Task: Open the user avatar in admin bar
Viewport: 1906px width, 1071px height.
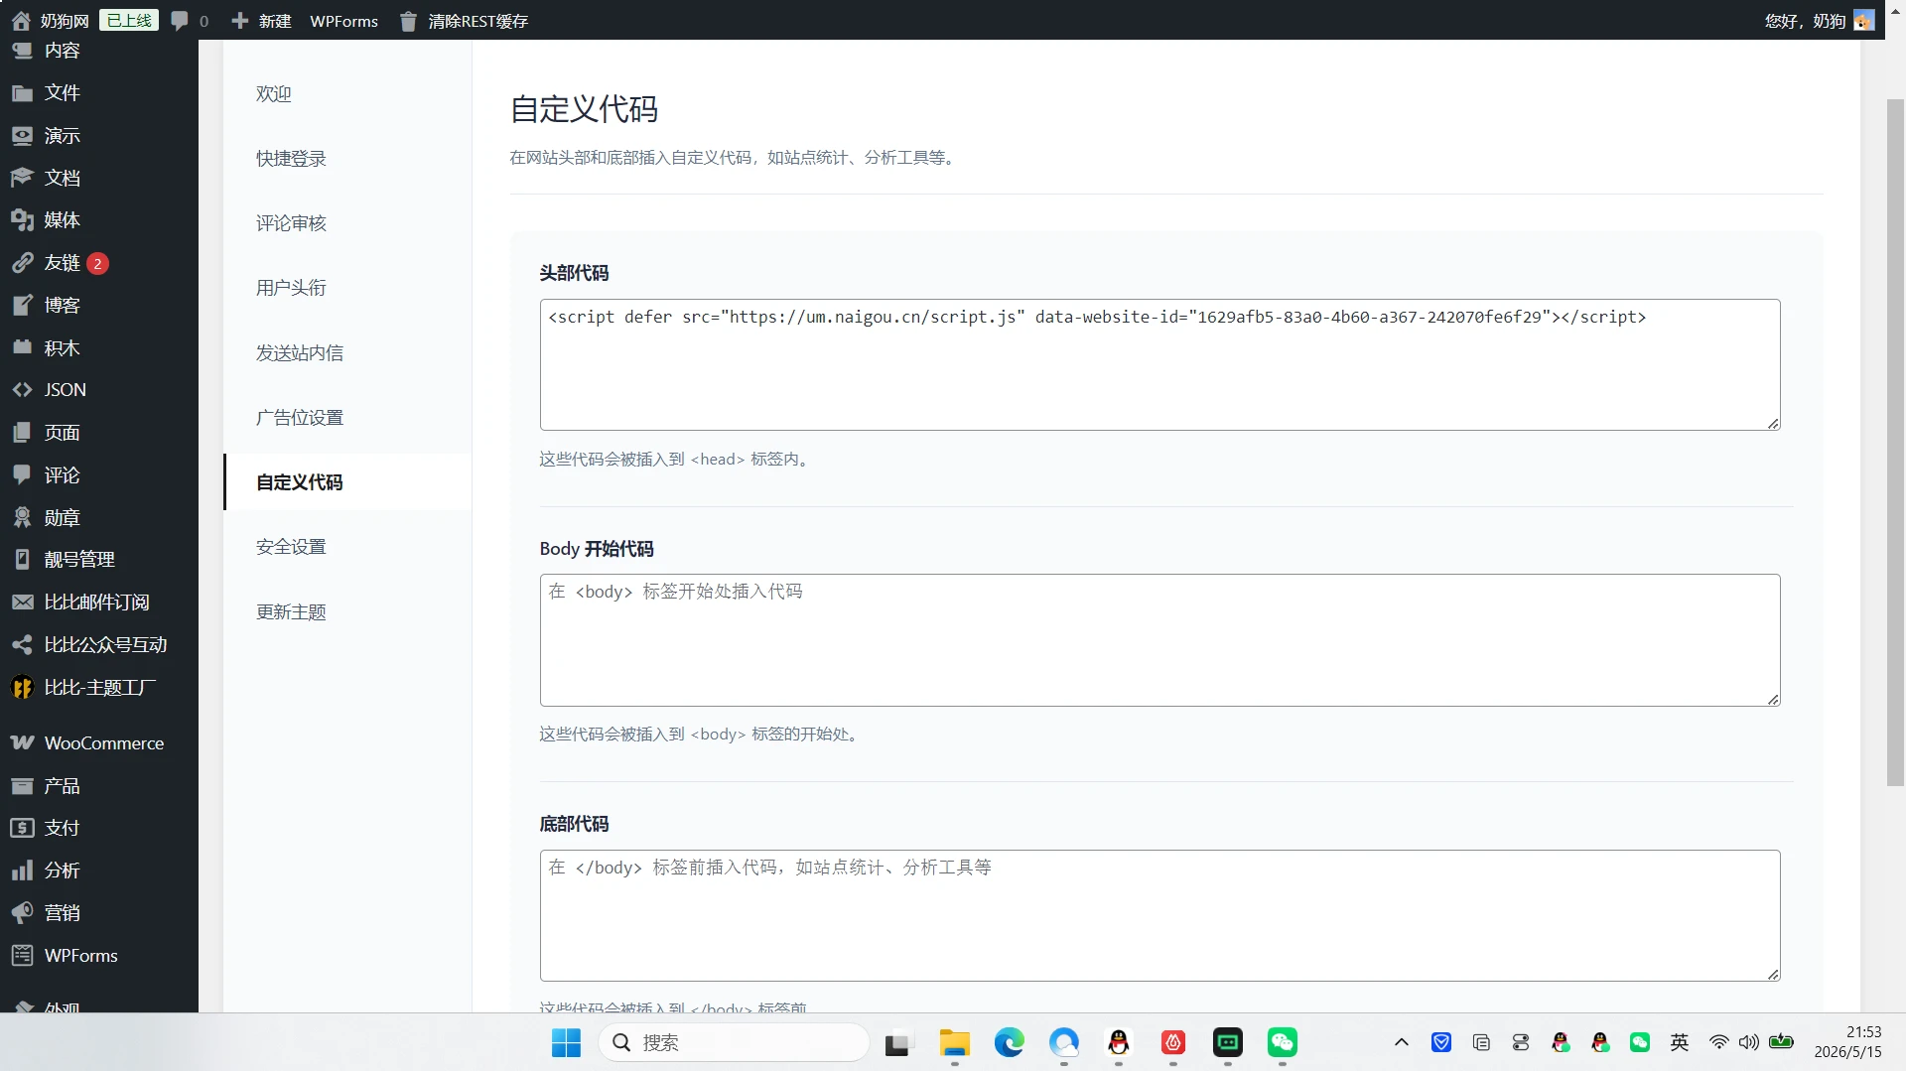Action: pos(1864,21)
